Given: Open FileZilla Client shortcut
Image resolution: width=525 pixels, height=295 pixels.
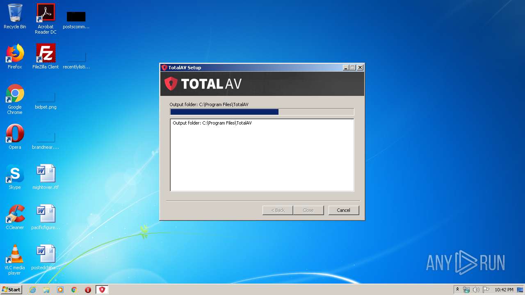Looking at the screenshot, I should [46, 57].
